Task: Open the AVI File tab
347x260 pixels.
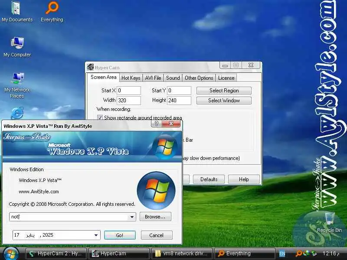Action: point(153,78)
